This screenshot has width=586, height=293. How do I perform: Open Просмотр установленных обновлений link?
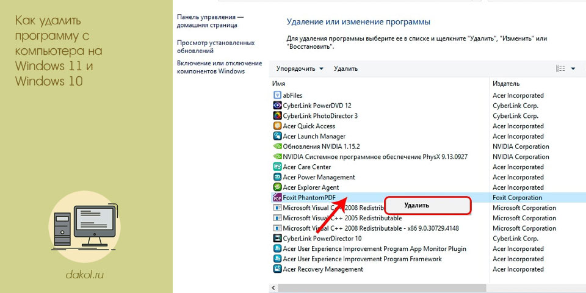click(x=215, y=47)
